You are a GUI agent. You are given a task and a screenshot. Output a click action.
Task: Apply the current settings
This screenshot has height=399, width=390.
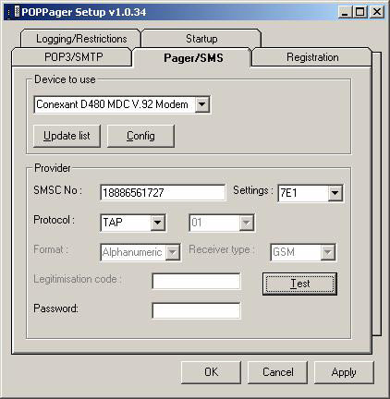point(344,372)
